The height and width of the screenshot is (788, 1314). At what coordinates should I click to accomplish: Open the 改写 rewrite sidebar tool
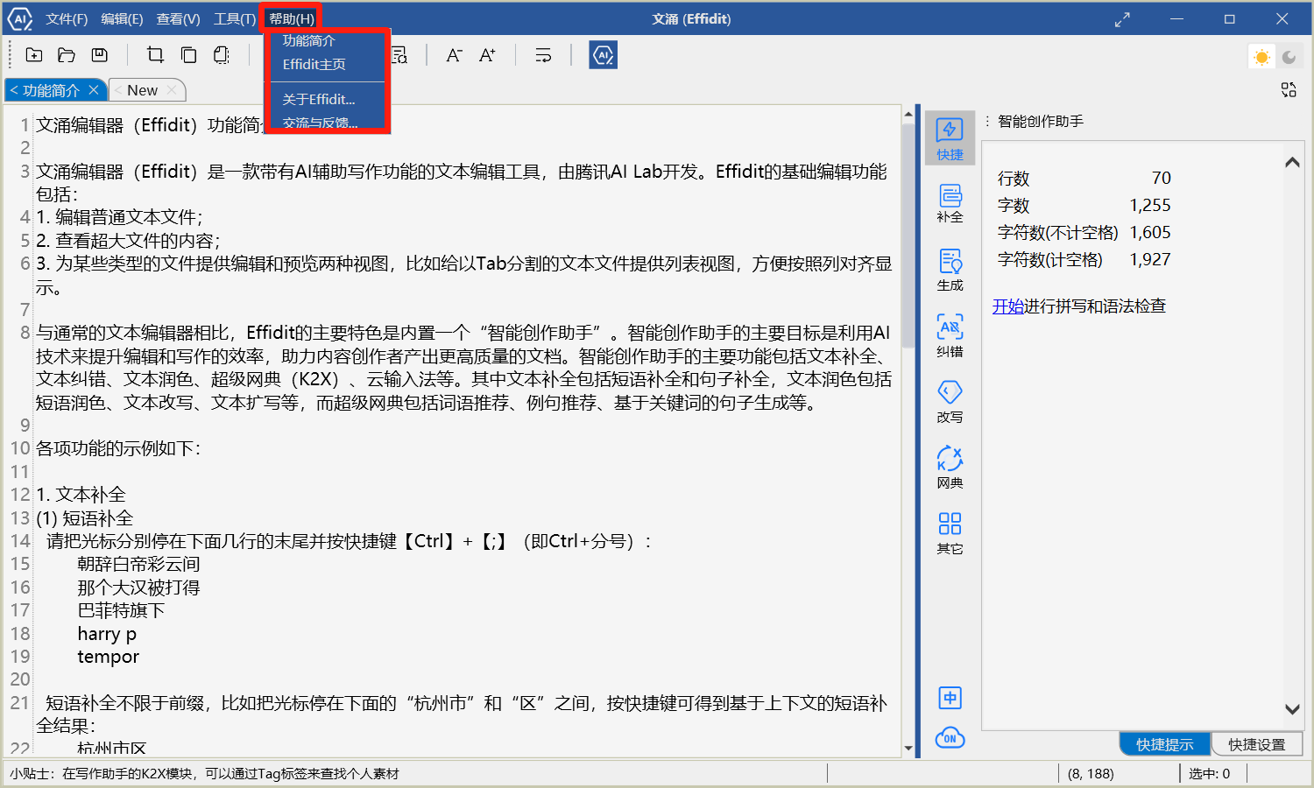click(950, 402)
